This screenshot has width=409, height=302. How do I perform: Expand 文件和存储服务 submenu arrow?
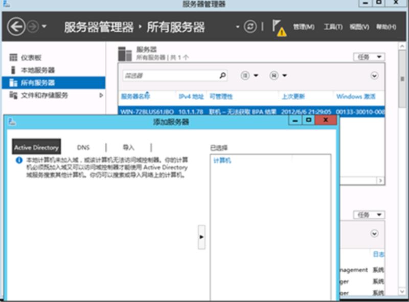pos(101,96)
